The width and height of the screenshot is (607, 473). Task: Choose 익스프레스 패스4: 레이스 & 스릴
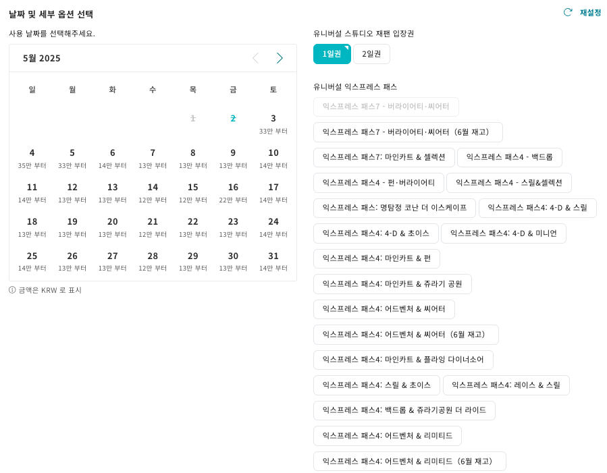(506, 385)
